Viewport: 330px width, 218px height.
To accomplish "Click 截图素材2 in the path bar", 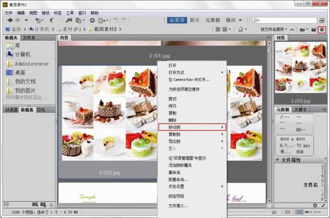I will (x=105, y=29).
